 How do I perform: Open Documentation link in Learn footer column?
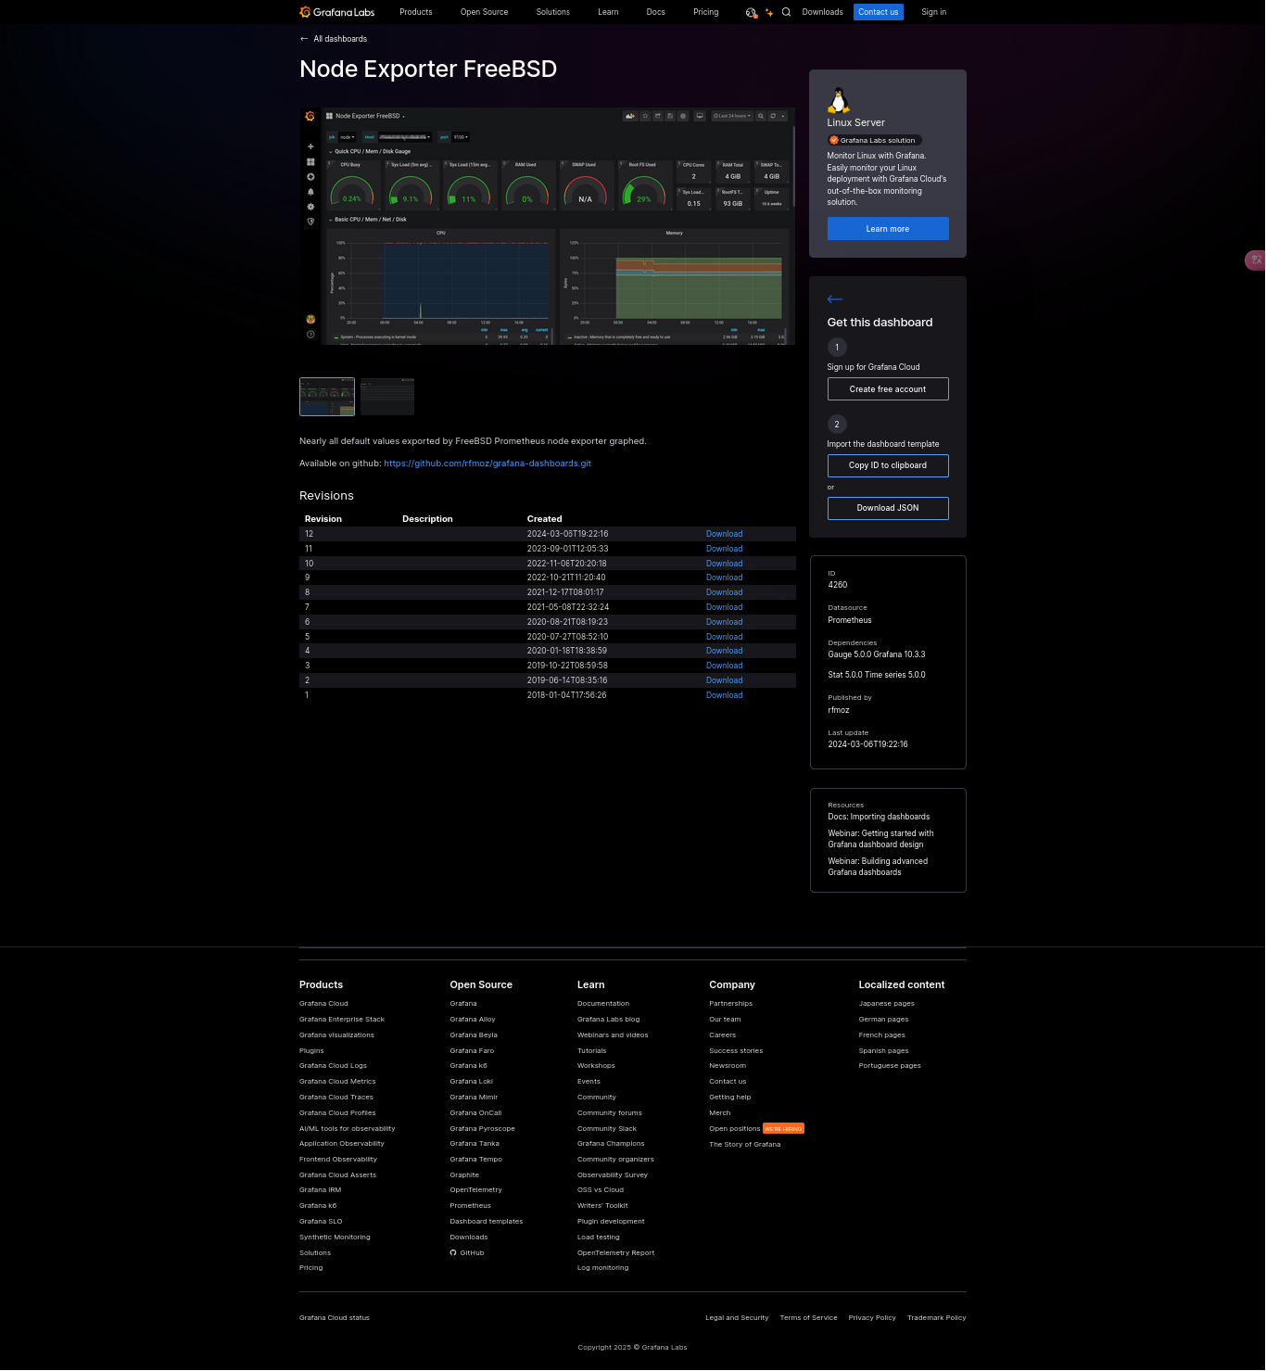coord(603,1004)
